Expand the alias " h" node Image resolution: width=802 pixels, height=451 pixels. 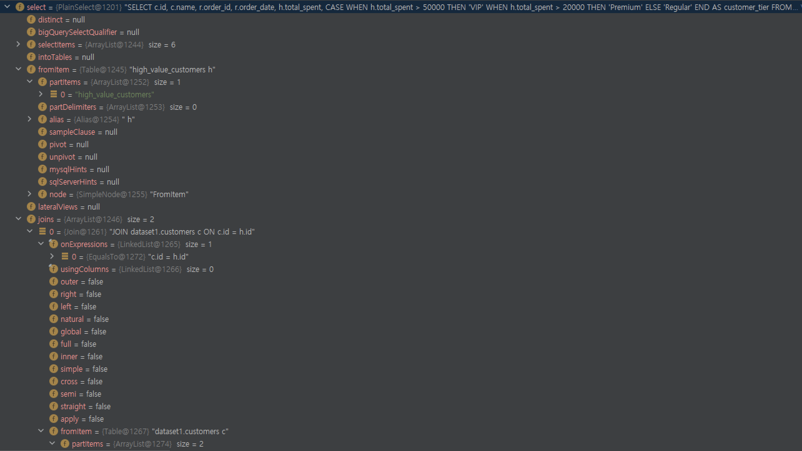[30, 119]
